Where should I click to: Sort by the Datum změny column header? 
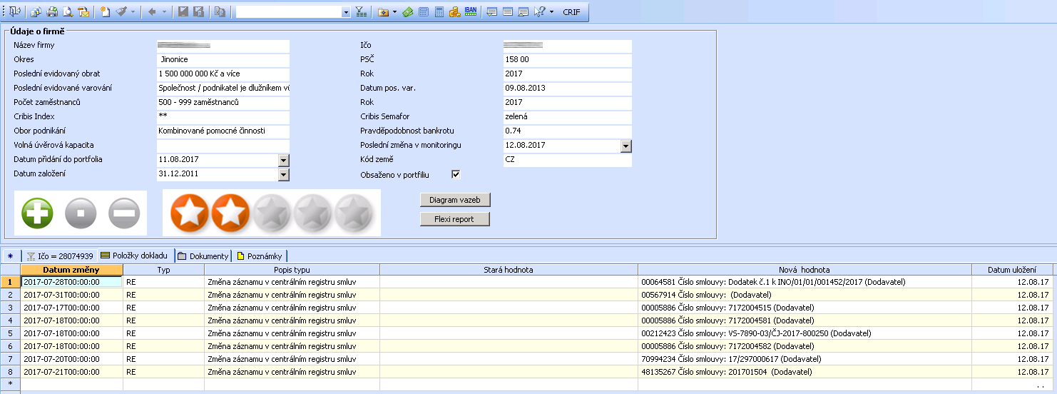[x=71, y=270]
